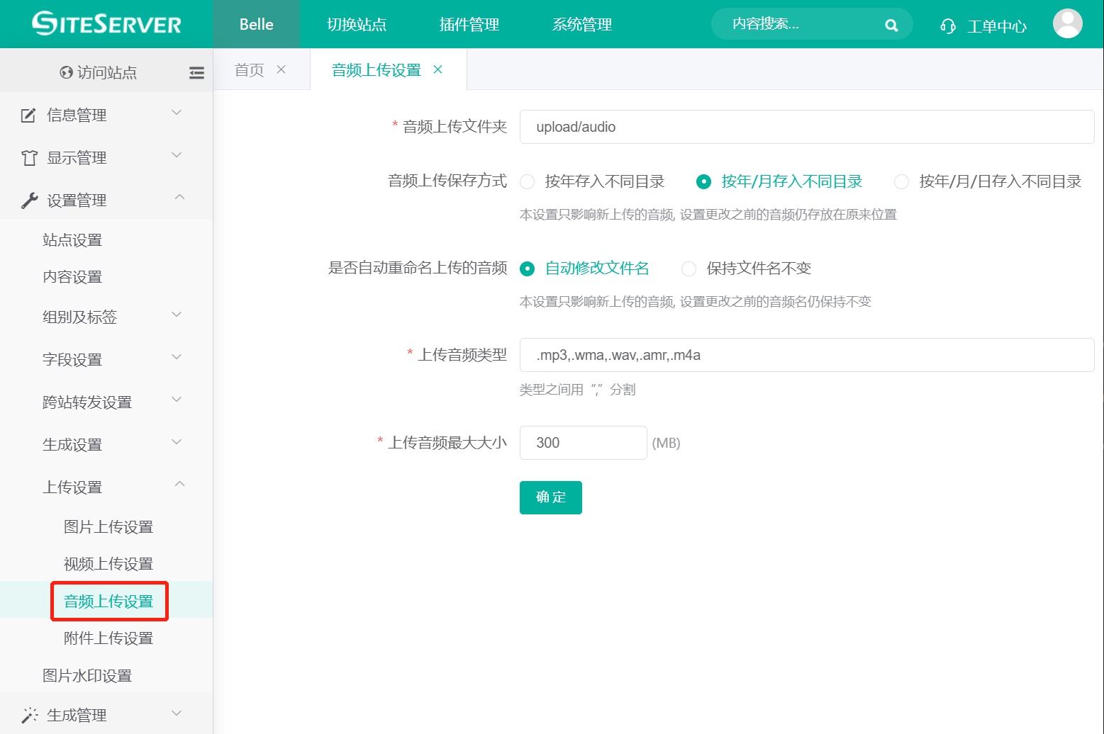Switch to the 首页 tab
The height and width of the screenshot is (734, 1104).
coord(248,69)
